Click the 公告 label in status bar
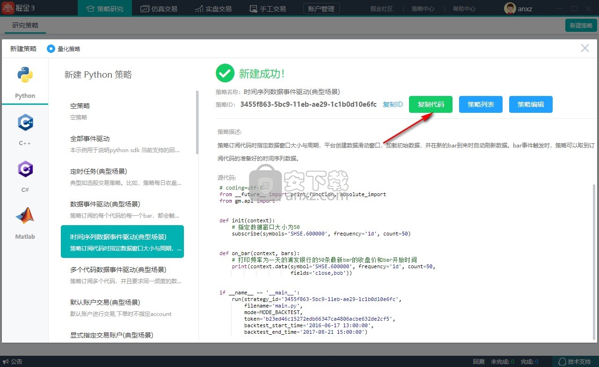599x367 pixels. coord(16,361)
